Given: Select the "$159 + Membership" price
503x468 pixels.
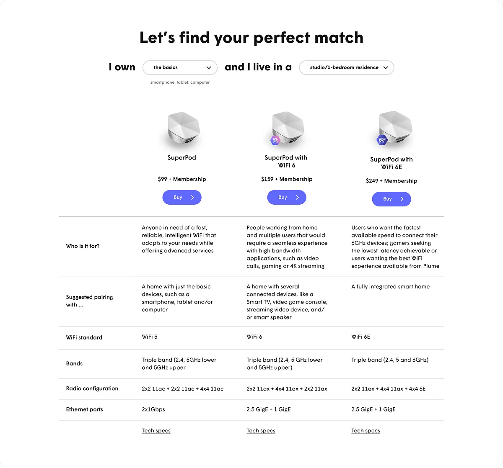Looking at the screenshot, I should coord(287,179).
